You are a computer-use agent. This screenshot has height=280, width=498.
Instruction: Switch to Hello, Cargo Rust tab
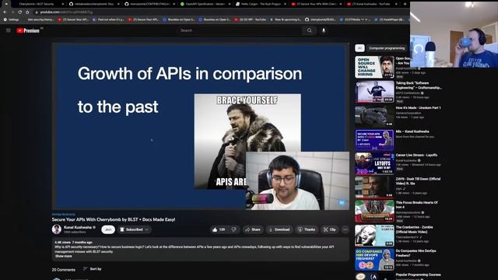[x=260, y=4]
